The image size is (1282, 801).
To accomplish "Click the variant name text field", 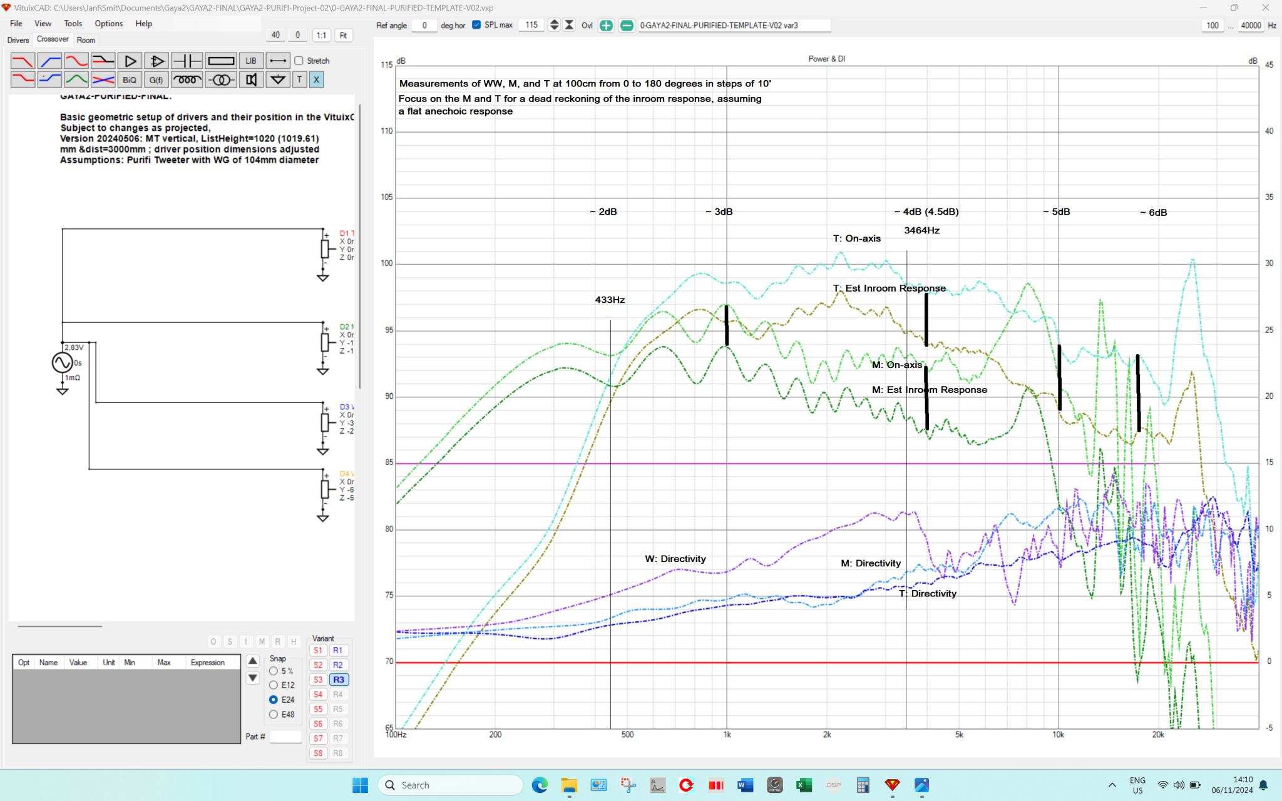I will (734, 25).
